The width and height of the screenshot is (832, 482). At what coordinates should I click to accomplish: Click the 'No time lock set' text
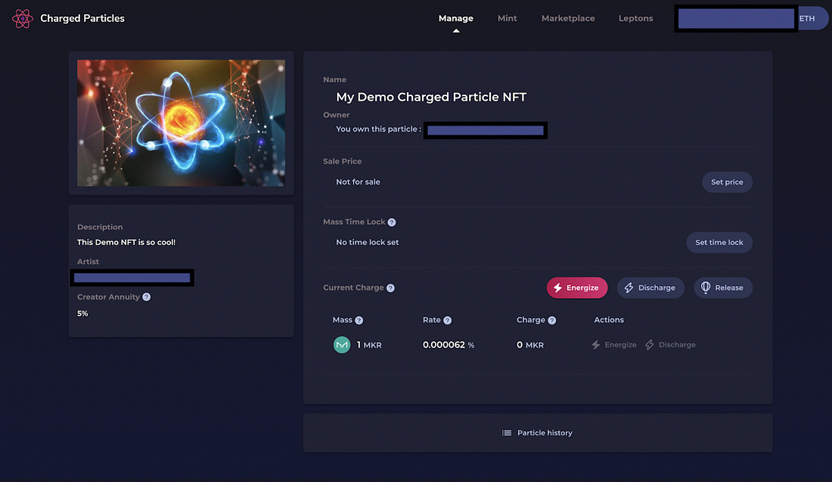click(367, 243)
